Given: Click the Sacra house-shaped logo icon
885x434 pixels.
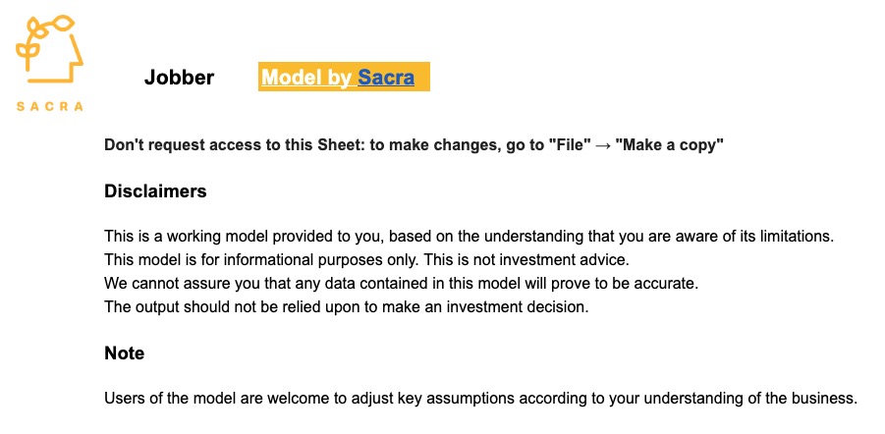Looking at the screenshot, I should pyautogui.click(x=50, y=49).
